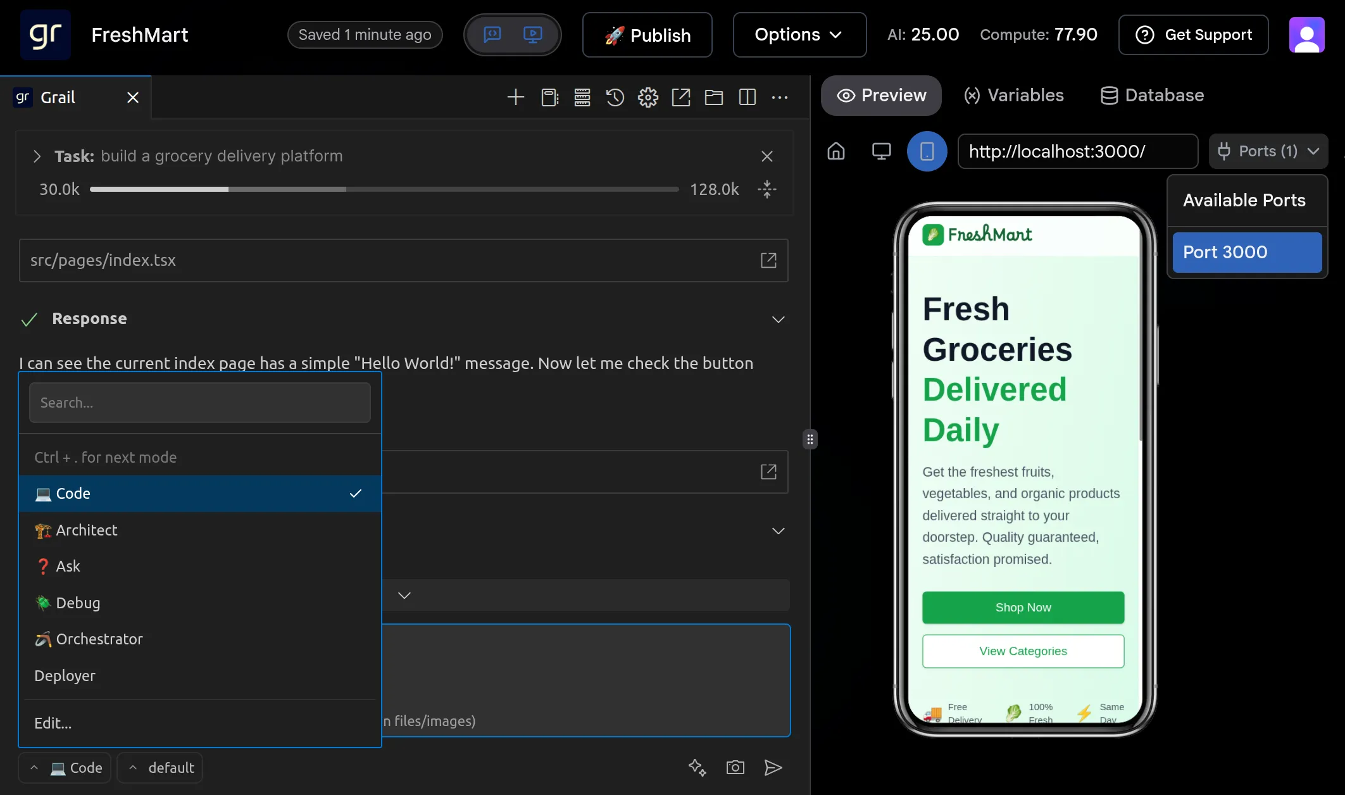Select Port 3000 in Available Ports

point(1247,253)
